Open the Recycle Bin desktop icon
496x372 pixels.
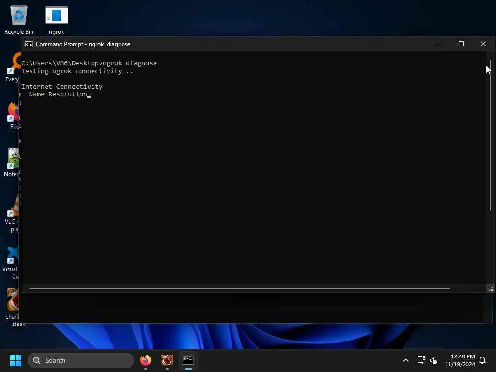click(x=19, y=19)
